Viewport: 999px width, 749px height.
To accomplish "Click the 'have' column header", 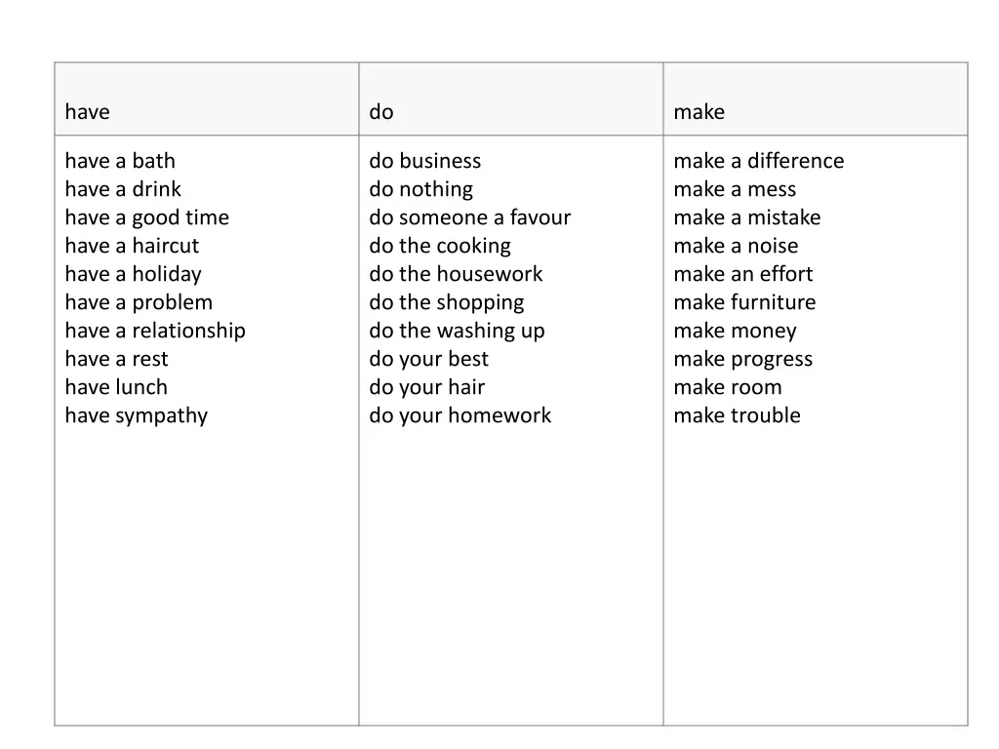I will coord(87,111).
